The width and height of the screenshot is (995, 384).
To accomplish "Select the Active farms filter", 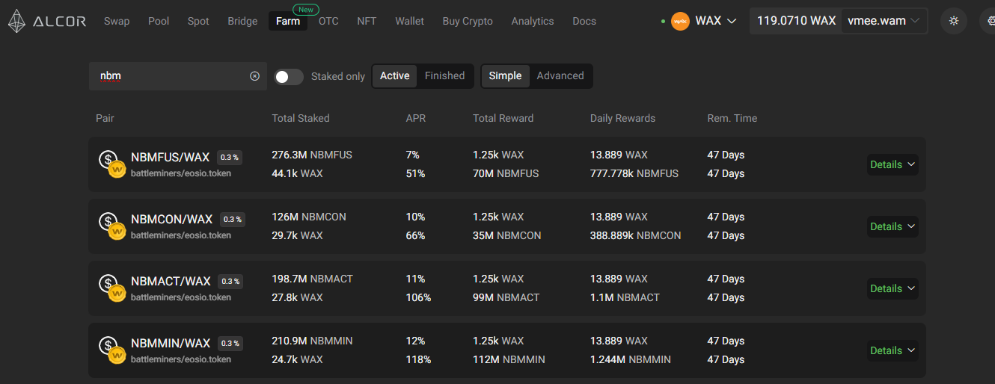I will 394,75.
